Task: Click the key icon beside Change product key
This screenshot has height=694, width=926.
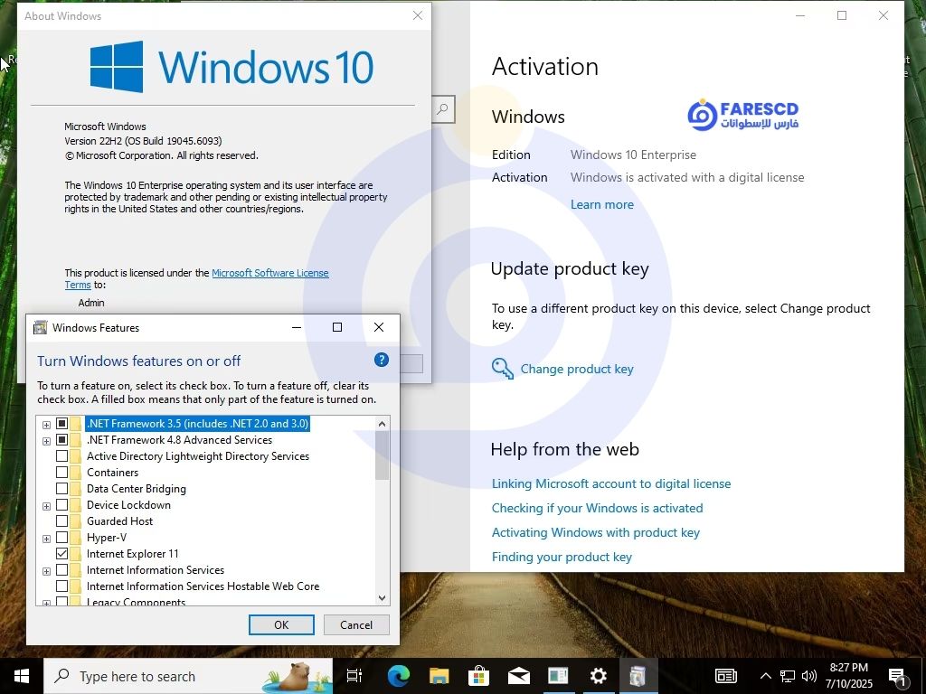Action: 503,369
